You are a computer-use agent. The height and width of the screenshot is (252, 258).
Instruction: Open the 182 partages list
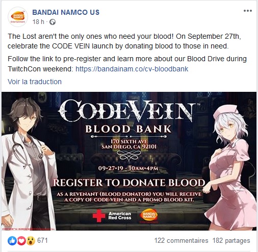tap(231, 241)
